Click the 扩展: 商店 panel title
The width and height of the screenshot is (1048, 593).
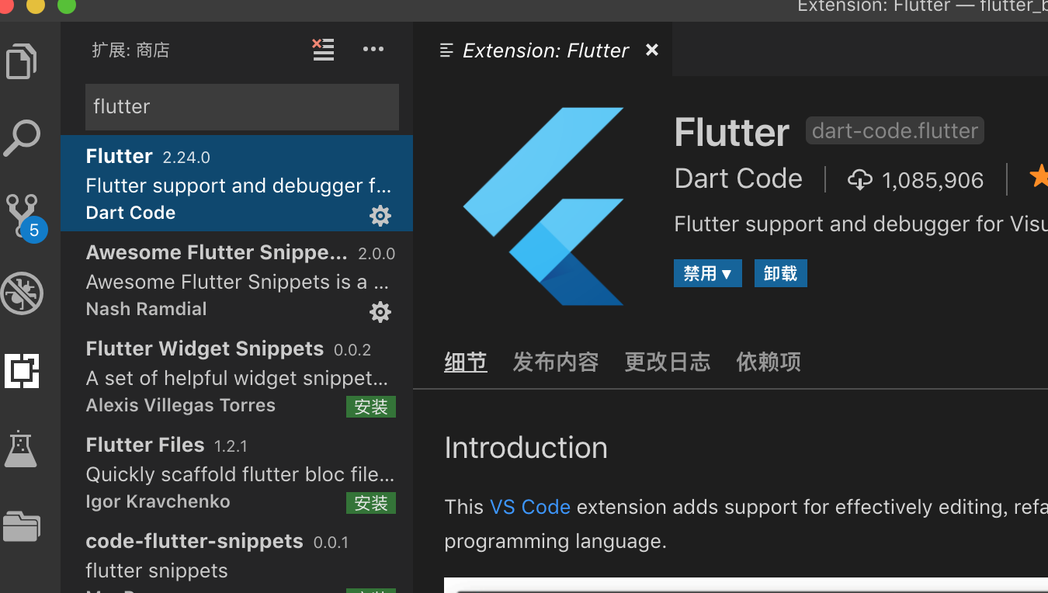pos(130,50)
